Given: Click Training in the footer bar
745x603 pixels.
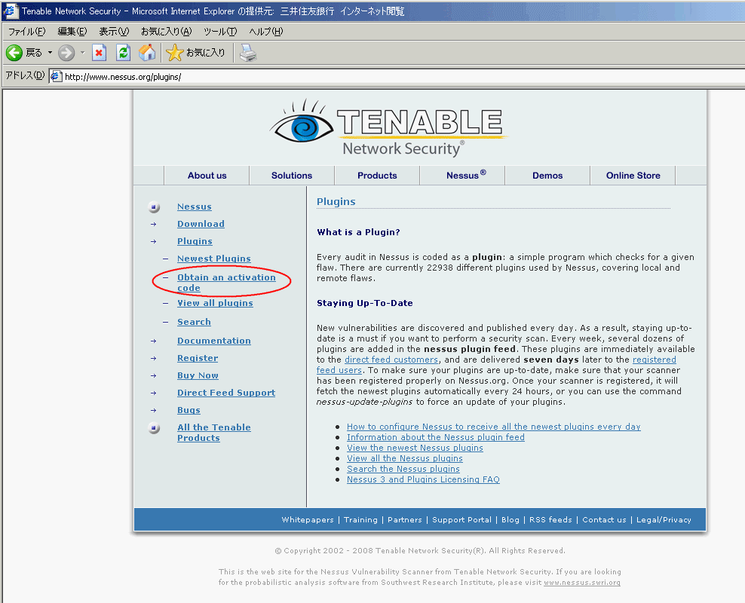Looking at the screenshot, I should [x=360, y=519].
